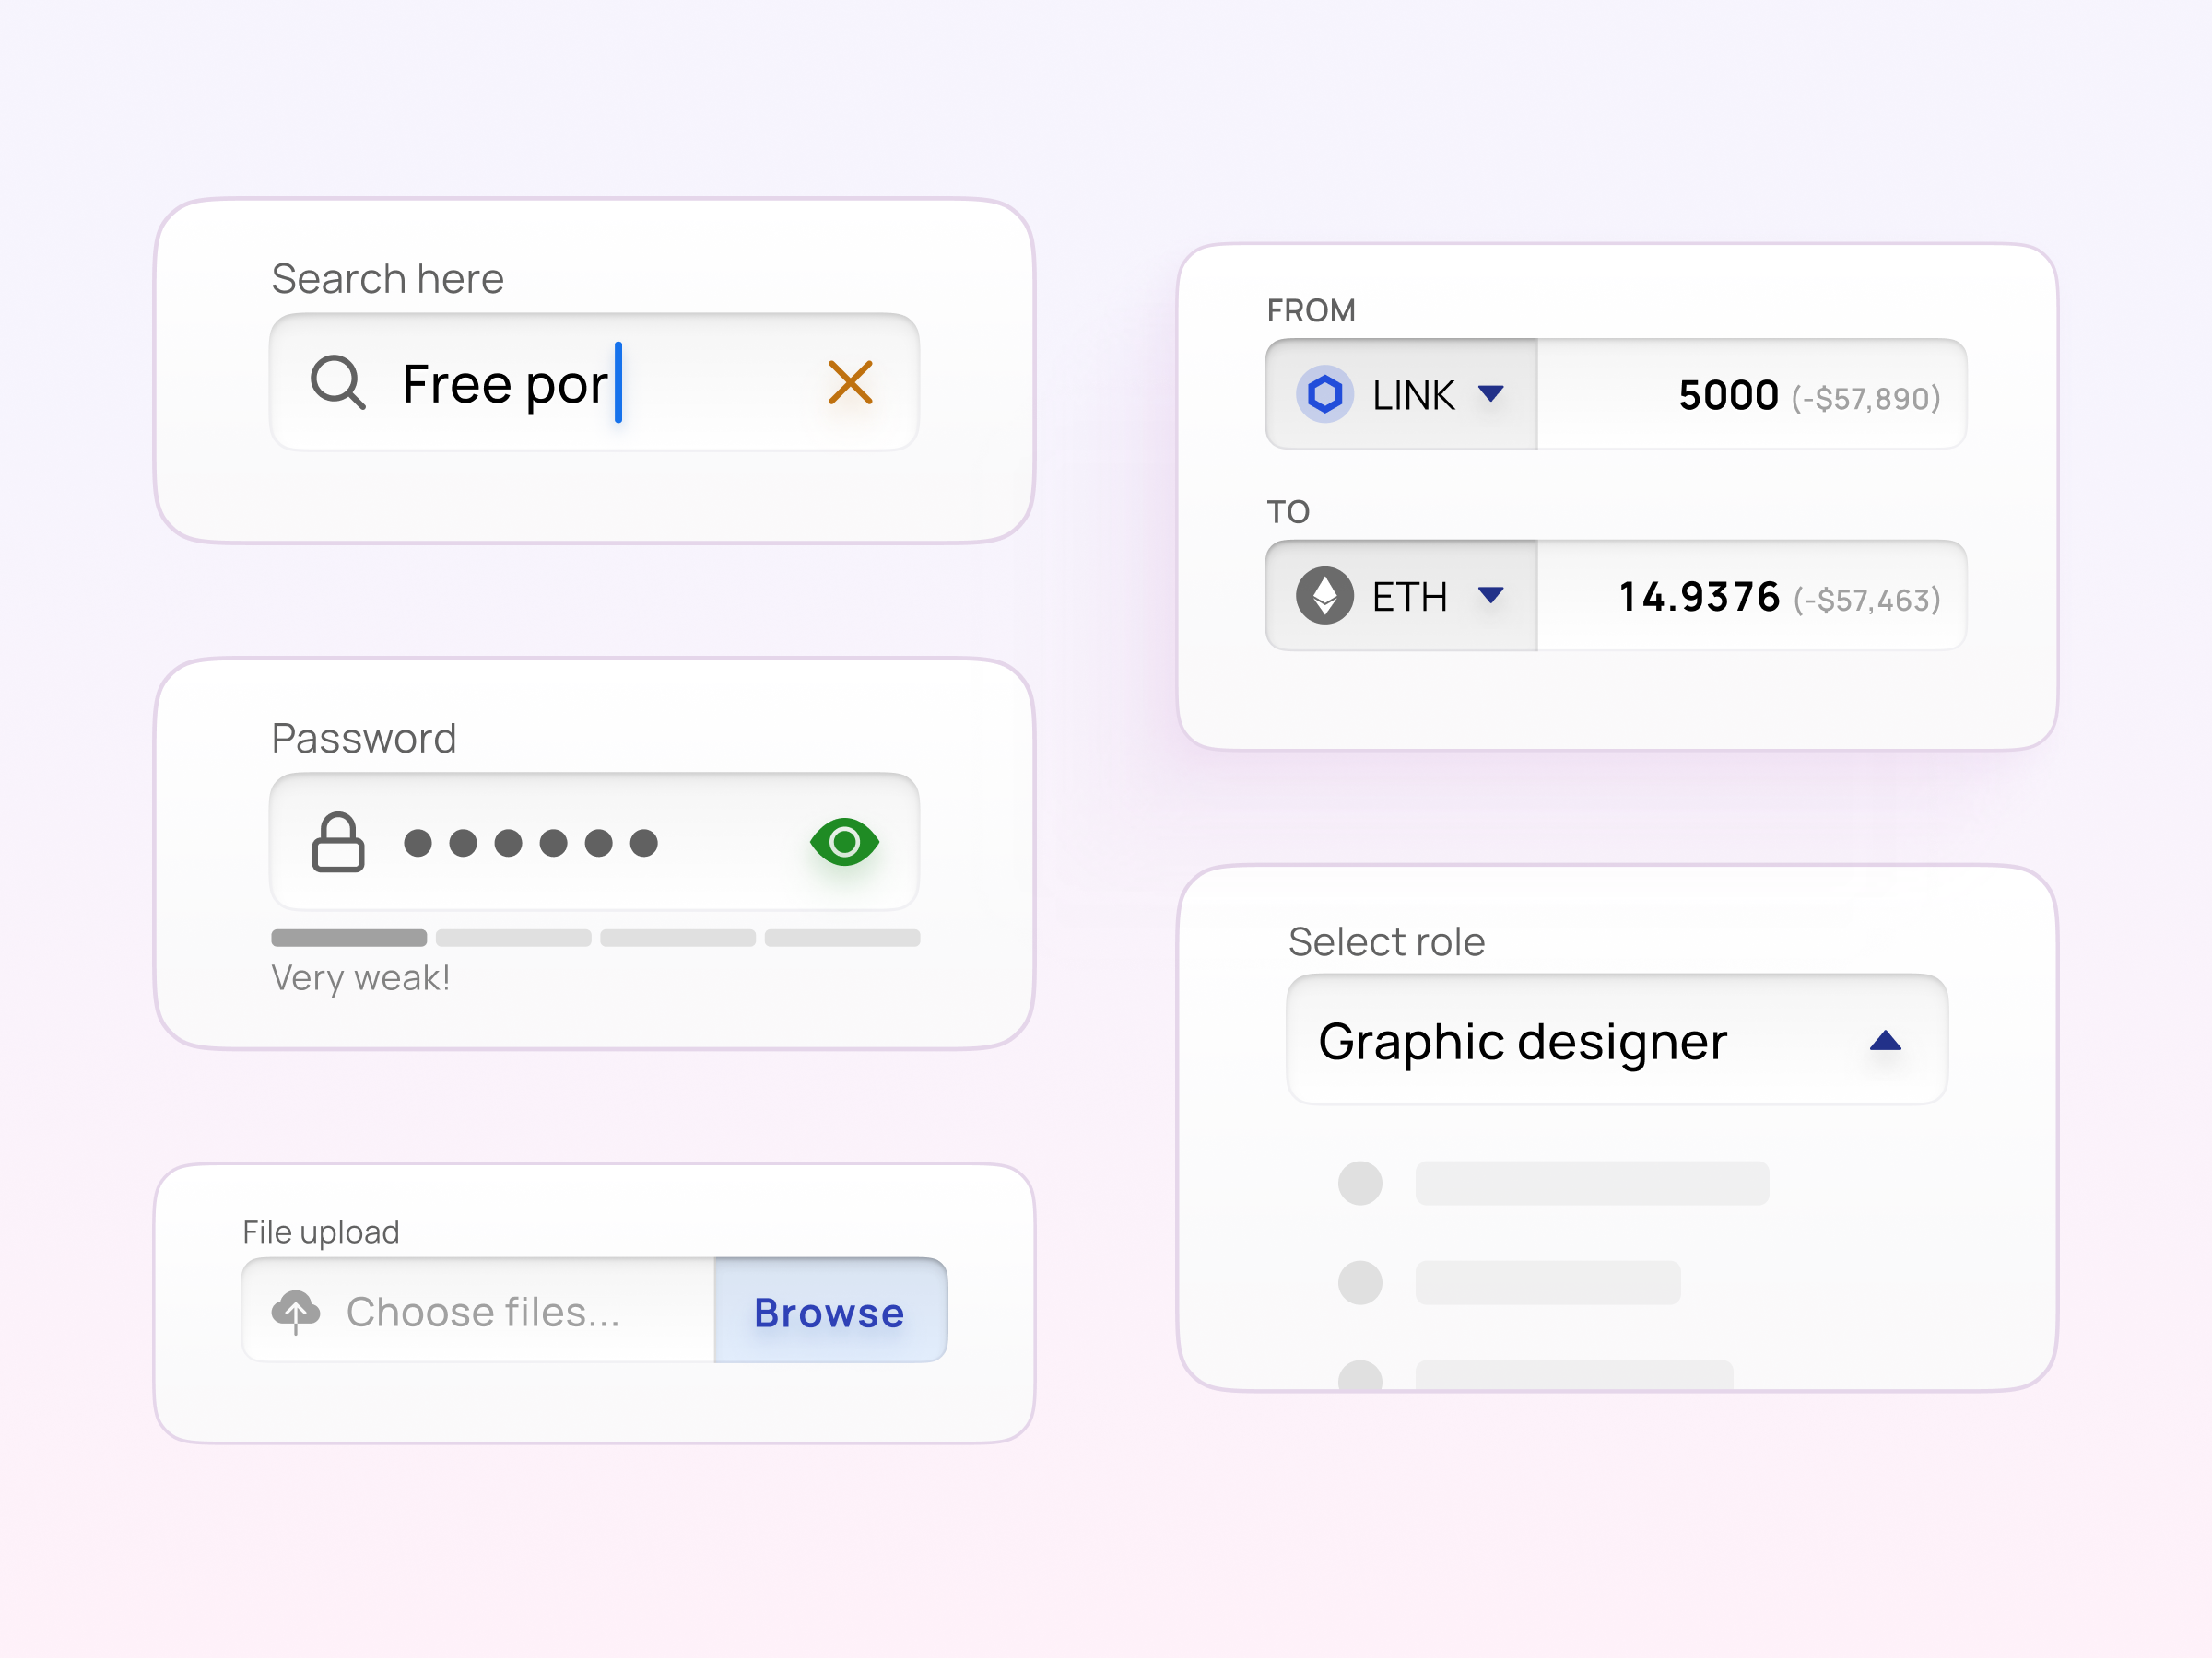Click the Ethereum token icon

pyautogui.click(x=1327, y=597)
